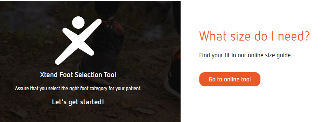Click the black sneaker in the banner photo
Image resolution: width=321 pixels, height=122 pixels.
tap(100, 55)
